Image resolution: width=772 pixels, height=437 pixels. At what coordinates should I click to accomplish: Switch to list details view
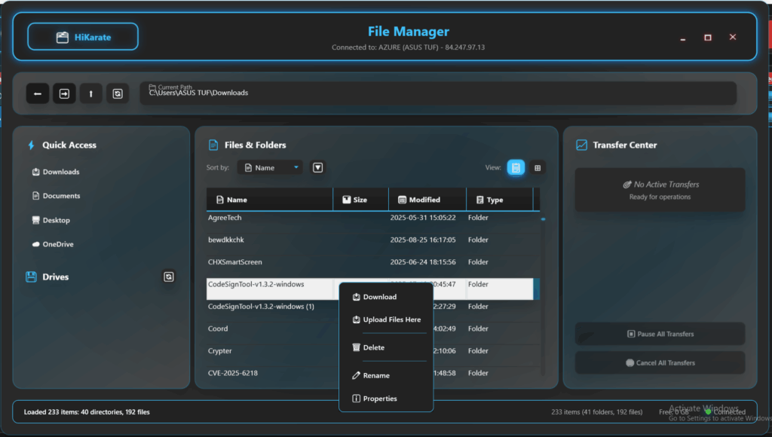516,167
